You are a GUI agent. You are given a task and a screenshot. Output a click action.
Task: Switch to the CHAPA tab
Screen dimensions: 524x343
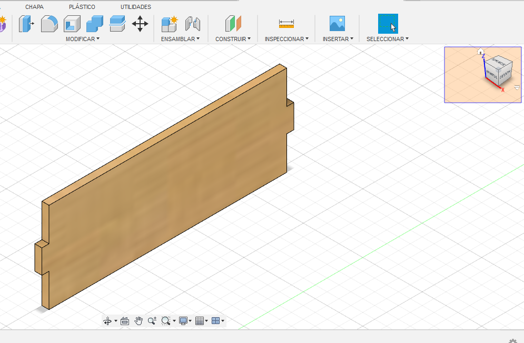[34, 7]
